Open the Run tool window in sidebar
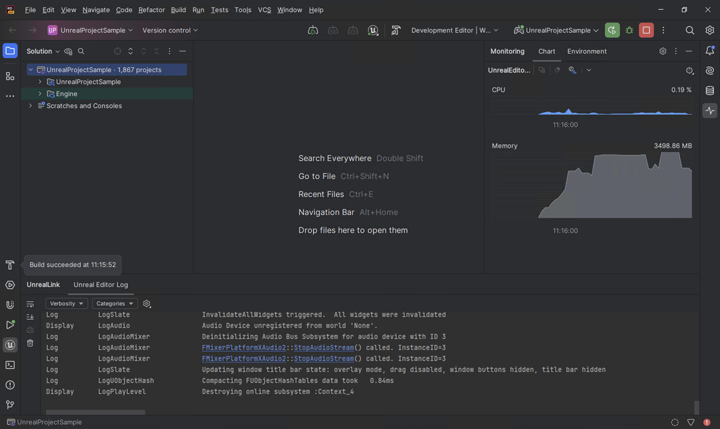Screen dimensions: 720x429 click(10, 325)
